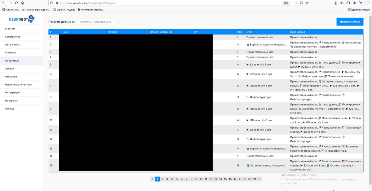Click row 2 stage Варианты покупки и оформл
Image resolution: width=372 pixels, height=191 pixels.
[x=266, y=45]
